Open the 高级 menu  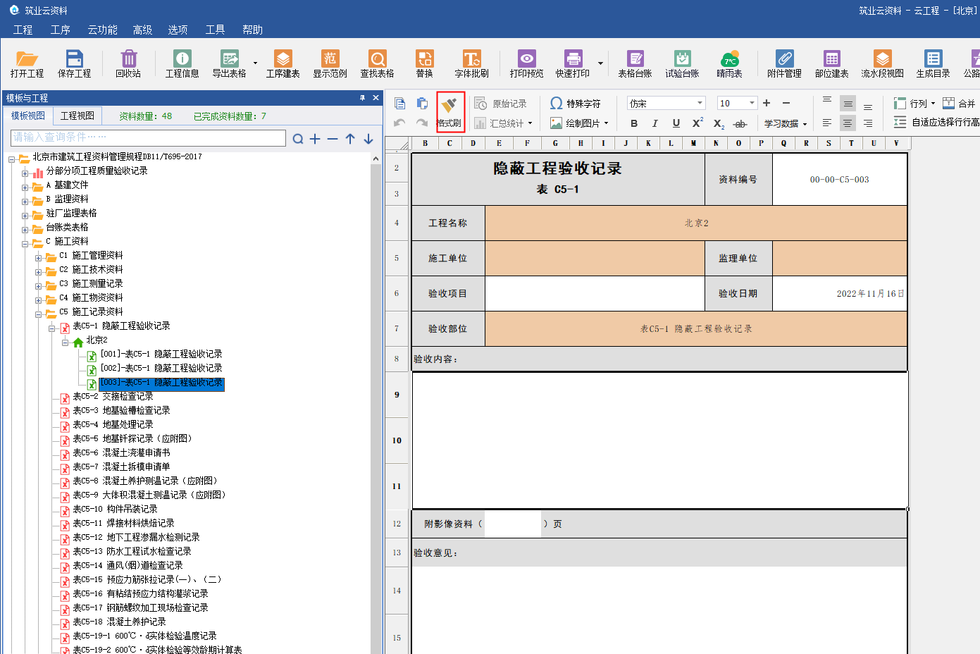(x=142, y=30)
